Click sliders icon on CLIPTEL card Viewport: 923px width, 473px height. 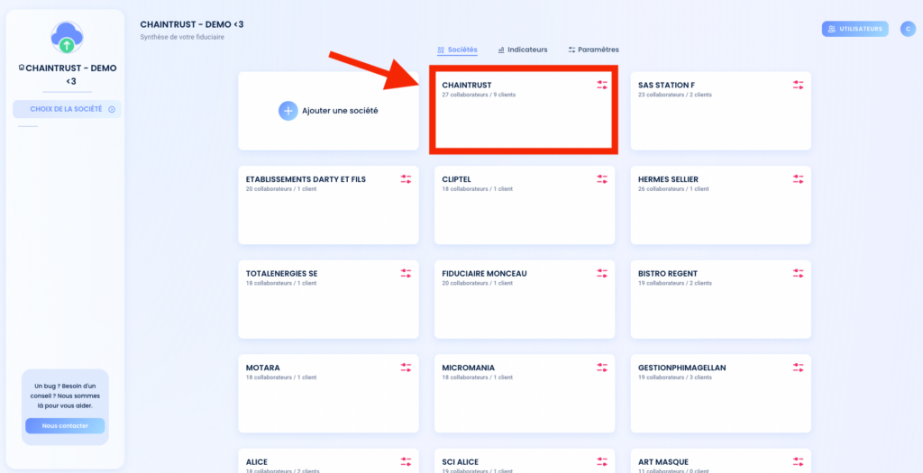pos(601,179)
